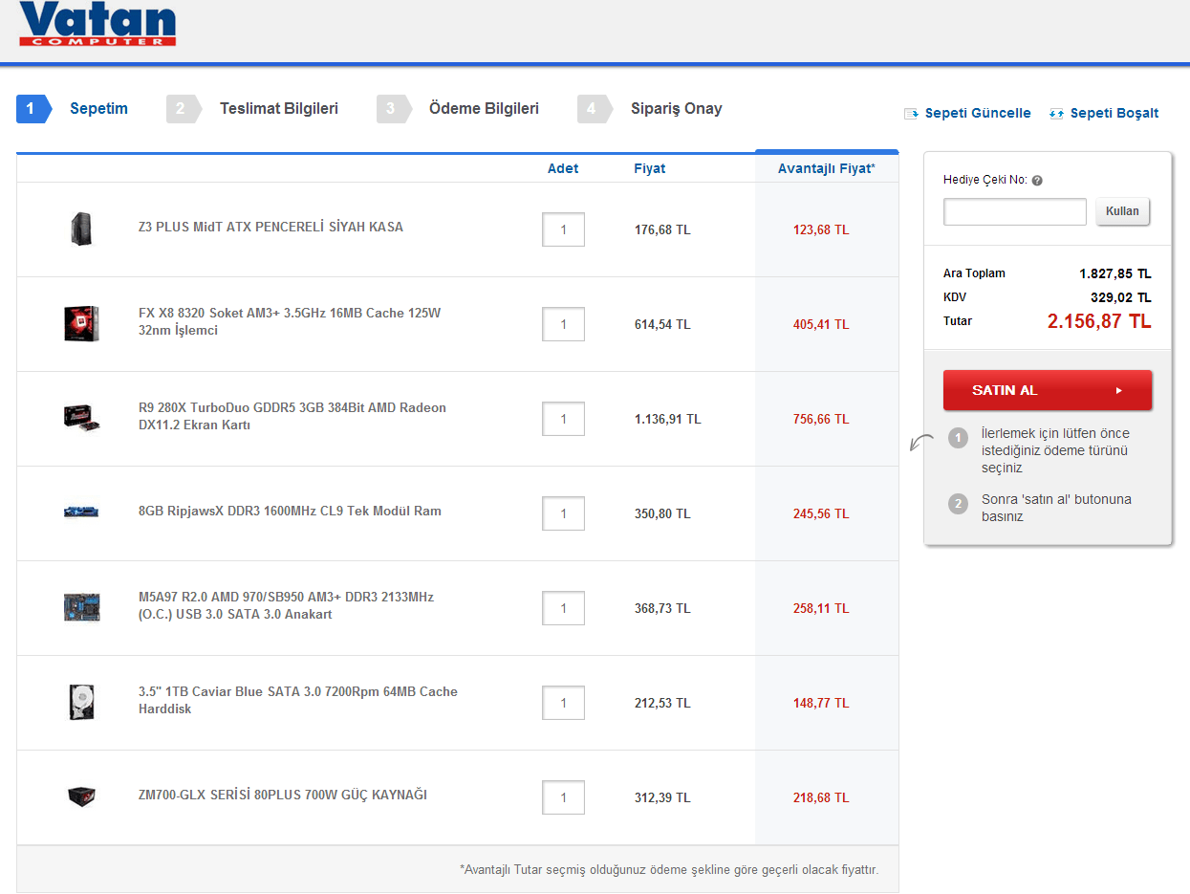Click the 405,41 TL discounted price
Viewport: 1190px width, 894px height.
(x=821, y=324)
